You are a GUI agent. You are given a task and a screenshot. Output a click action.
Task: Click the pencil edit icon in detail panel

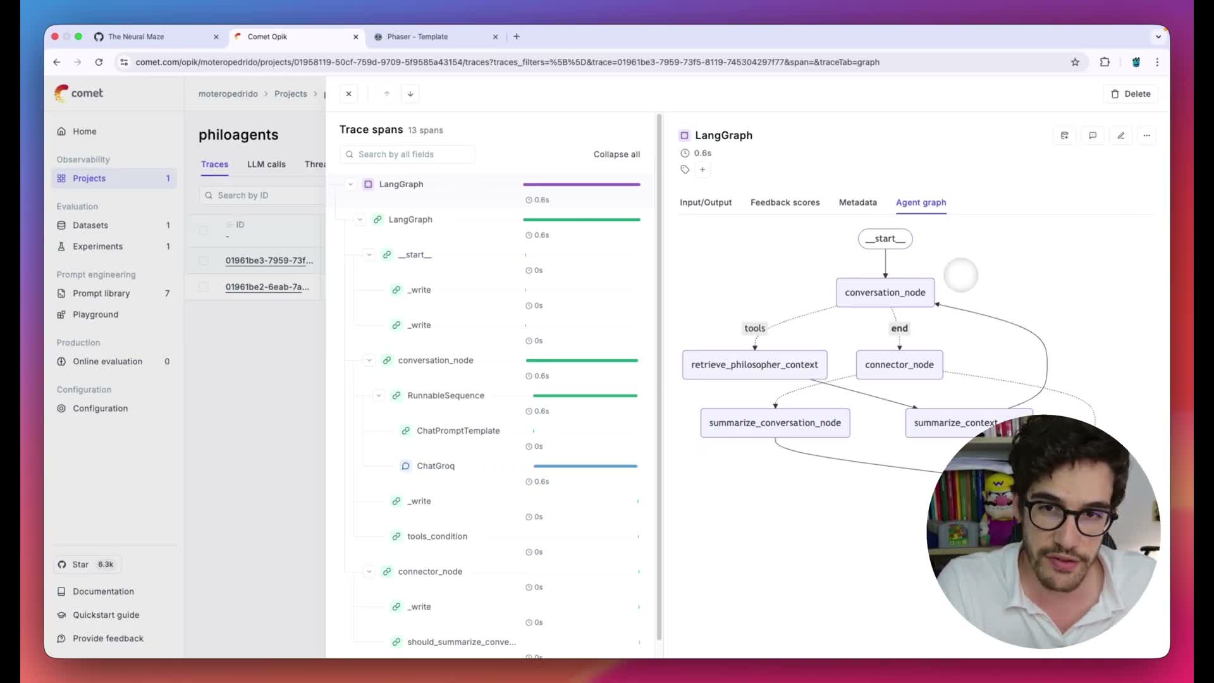tap(1120, 135)
